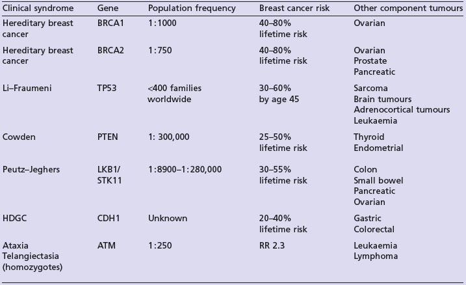
Task: Select the PTEN gene cell
Action: tap(109, 137)
